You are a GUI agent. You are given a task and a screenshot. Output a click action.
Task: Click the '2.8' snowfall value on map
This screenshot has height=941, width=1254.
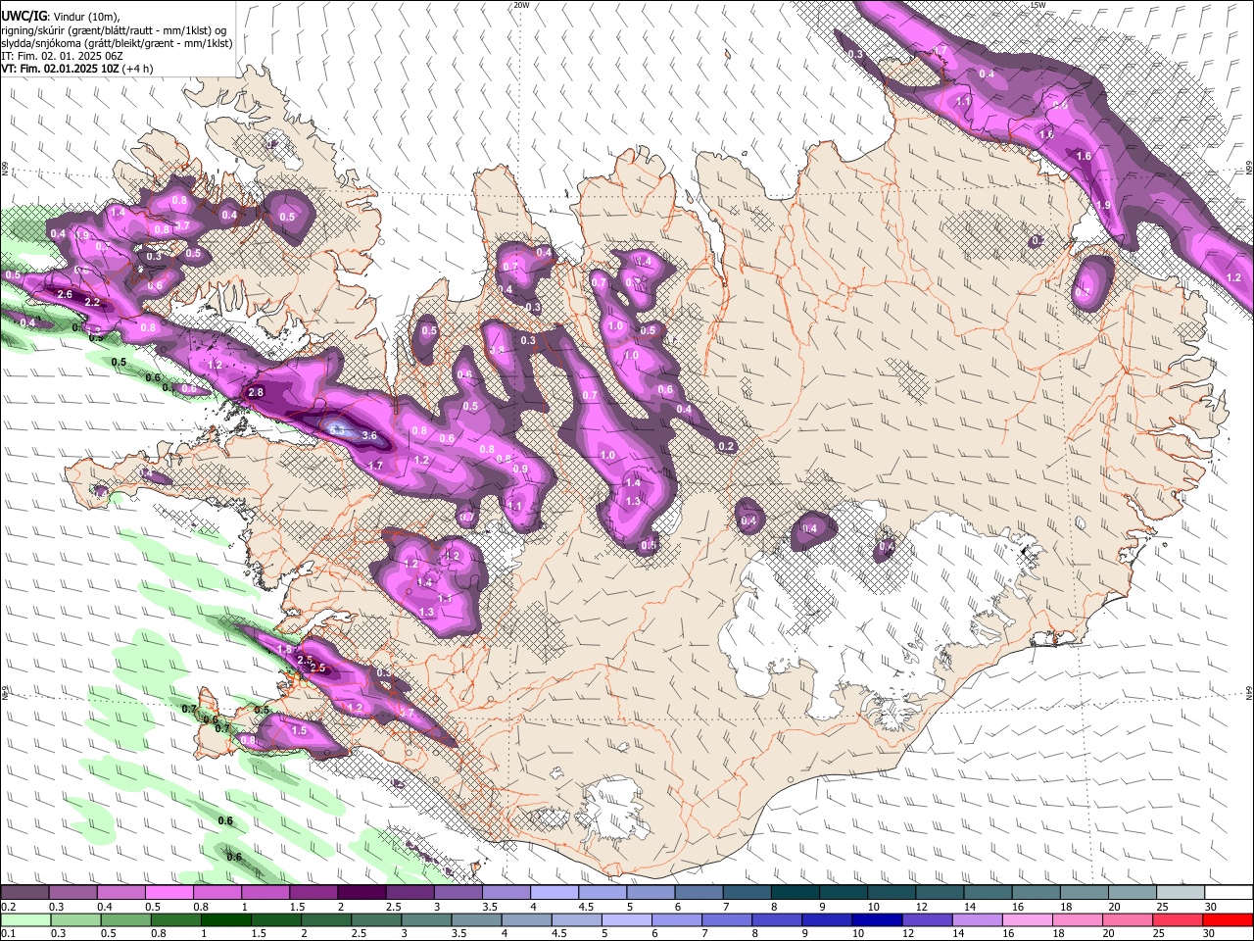click(256, 392)
